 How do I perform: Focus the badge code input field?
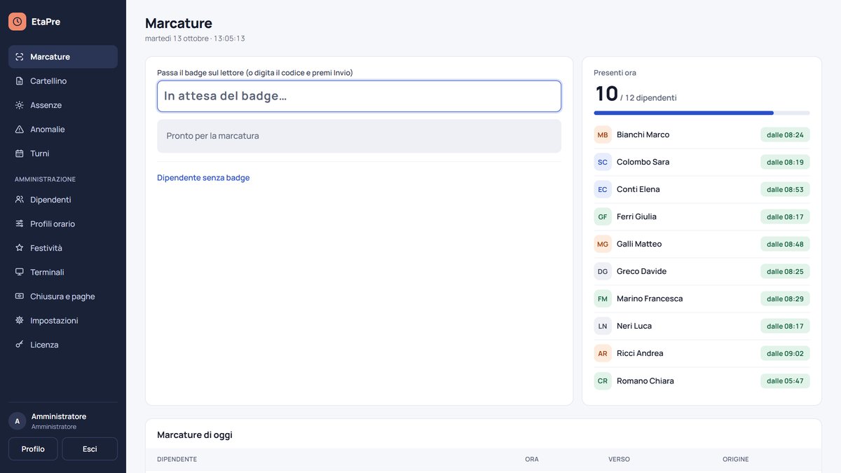[359, 96]
